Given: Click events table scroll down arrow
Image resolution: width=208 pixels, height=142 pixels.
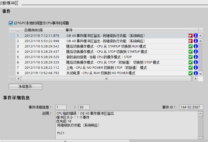Looking at the screenshot, I should 200,74.
